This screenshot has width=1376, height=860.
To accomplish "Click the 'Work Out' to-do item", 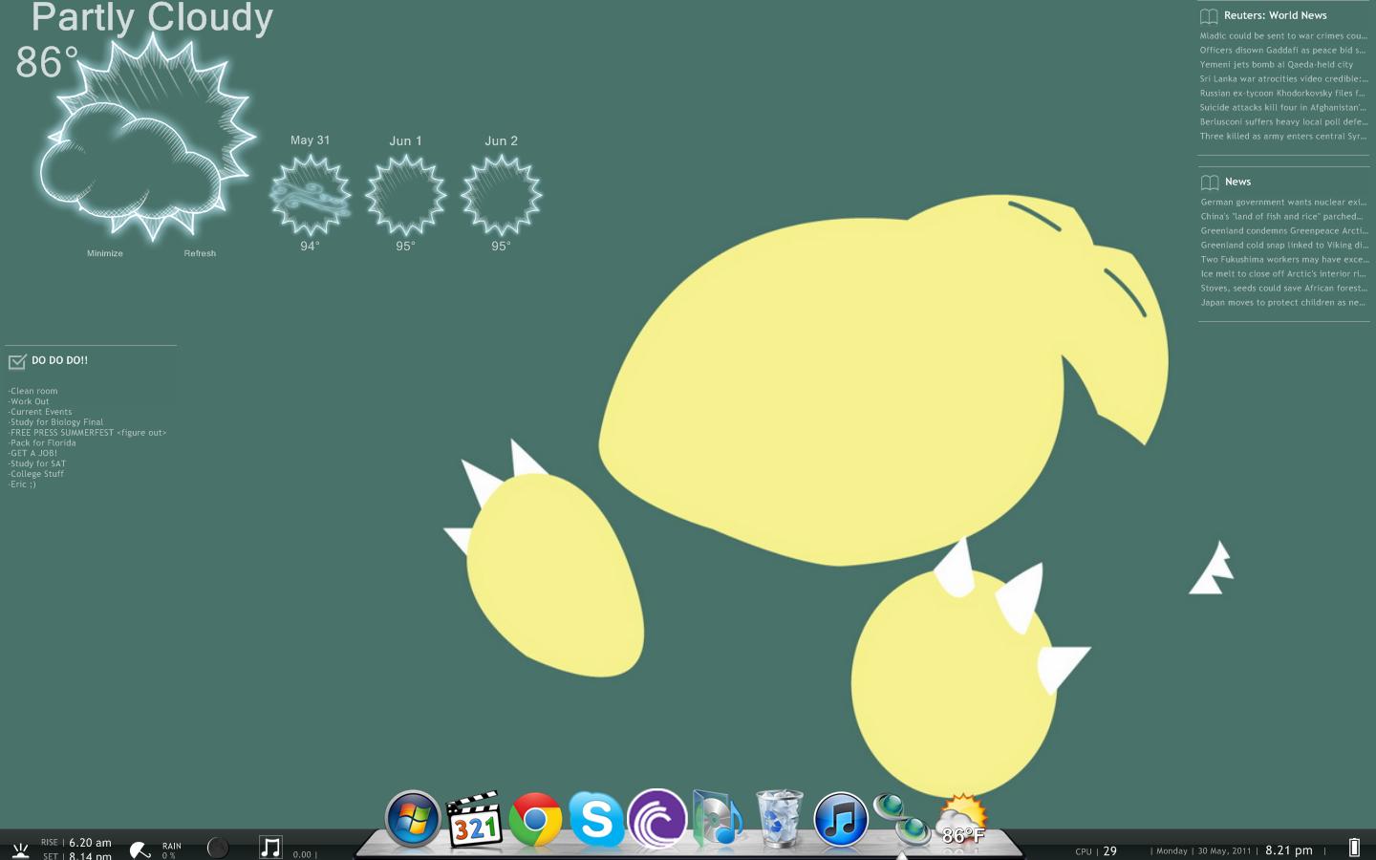I will coord(29,401).
